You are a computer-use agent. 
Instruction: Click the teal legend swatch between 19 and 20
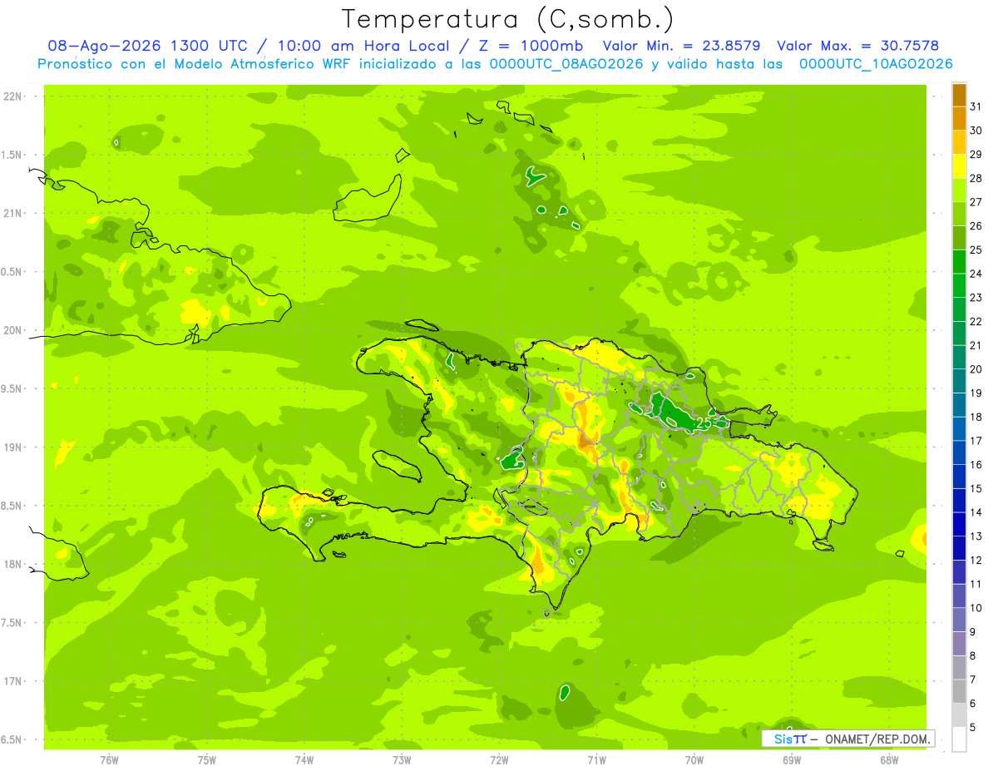pyautogui.click(x=959, y=381)
